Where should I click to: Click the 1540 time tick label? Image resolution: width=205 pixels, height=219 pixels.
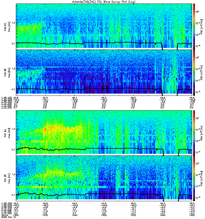tap(163, 215)
